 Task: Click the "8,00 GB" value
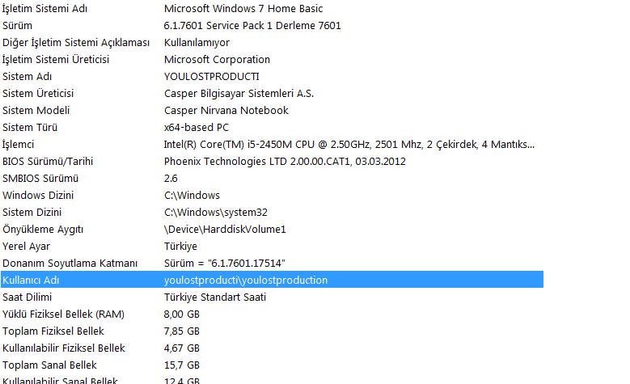click(182, 314)
